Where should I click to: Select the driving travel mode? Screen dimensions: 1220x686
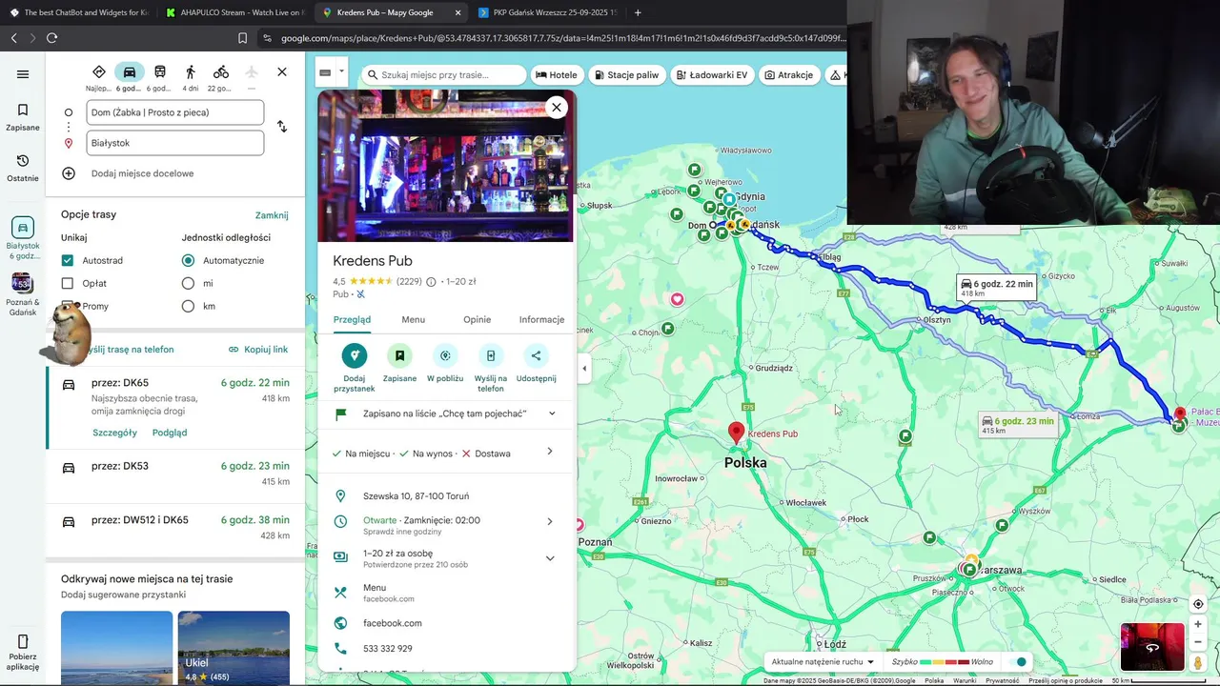click(x=130, y=72)
